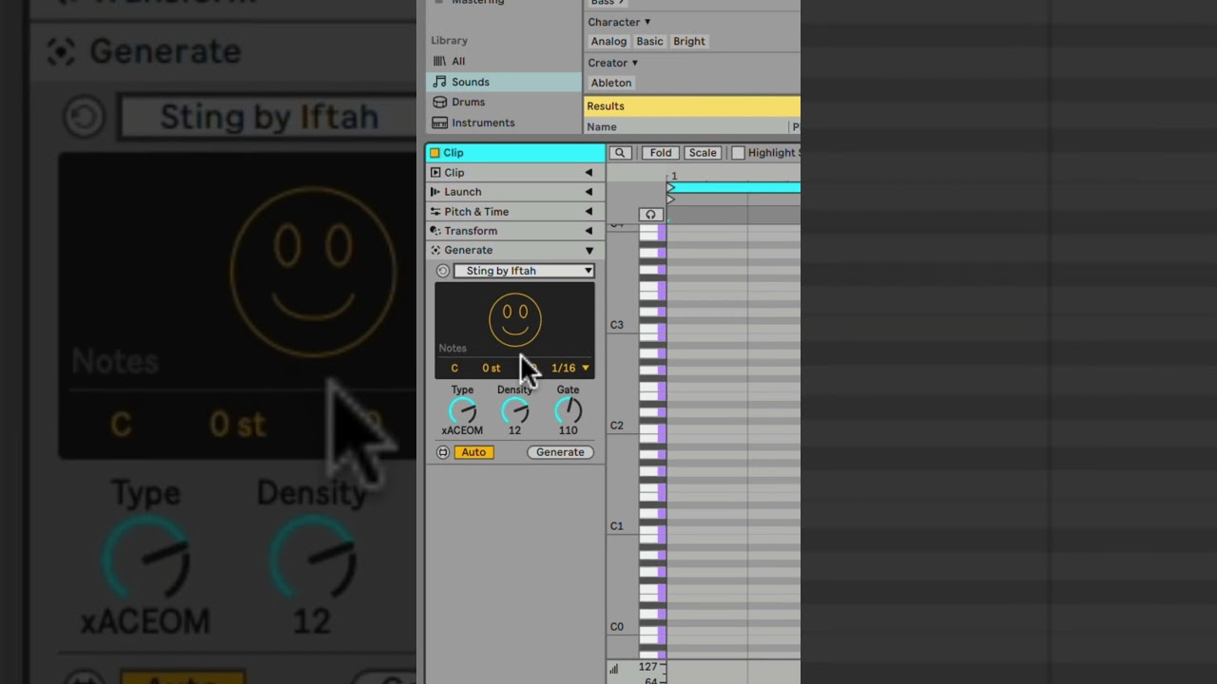Toggle the Bright character tag
The height and width of the screenshot is (684, 1217).
(x=689, y=42)
